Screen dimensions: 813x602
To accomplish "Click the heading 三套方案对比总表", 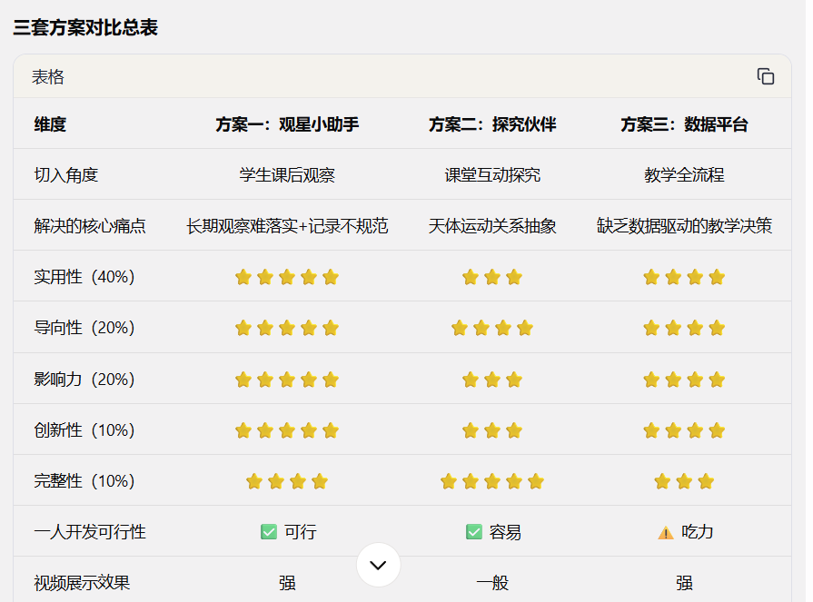I will click(x=85, y=27).
